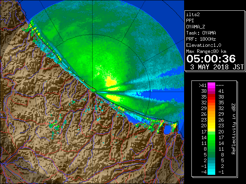Click the timestamp '05:00:36'
The image size is (246, 184).
point(211,59)
